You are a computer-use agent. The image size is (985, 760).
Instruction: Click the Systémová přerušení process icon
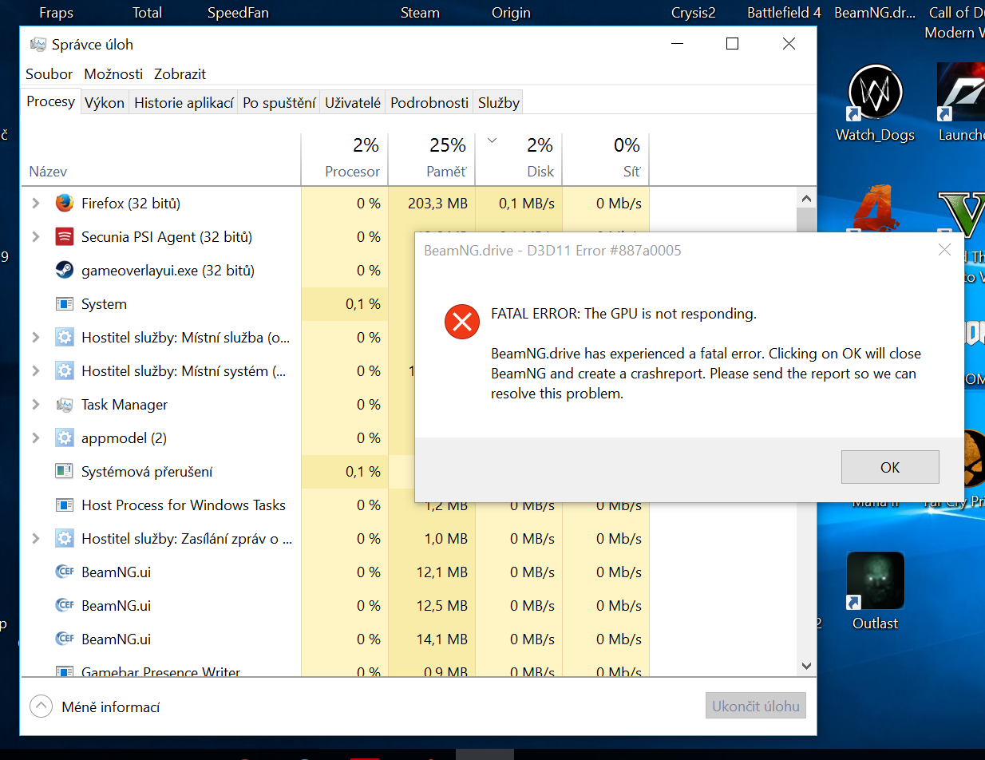65,472
